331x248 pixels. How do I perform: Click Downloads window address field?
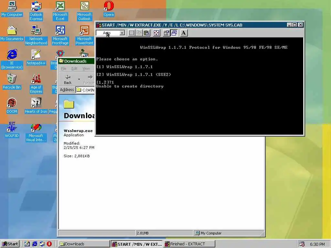[85, 90]
